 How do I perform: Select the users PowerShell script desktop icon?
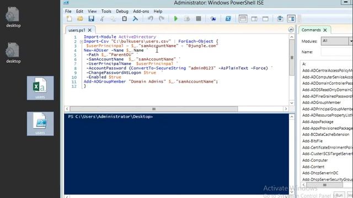click(x=40, y=124)
